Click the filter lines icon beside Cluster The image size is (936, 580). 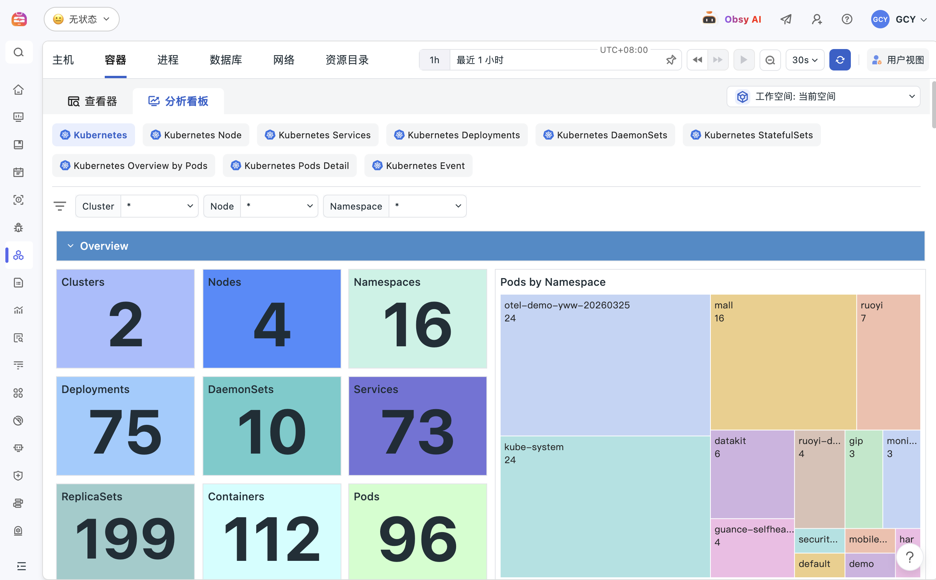(60, 206)
